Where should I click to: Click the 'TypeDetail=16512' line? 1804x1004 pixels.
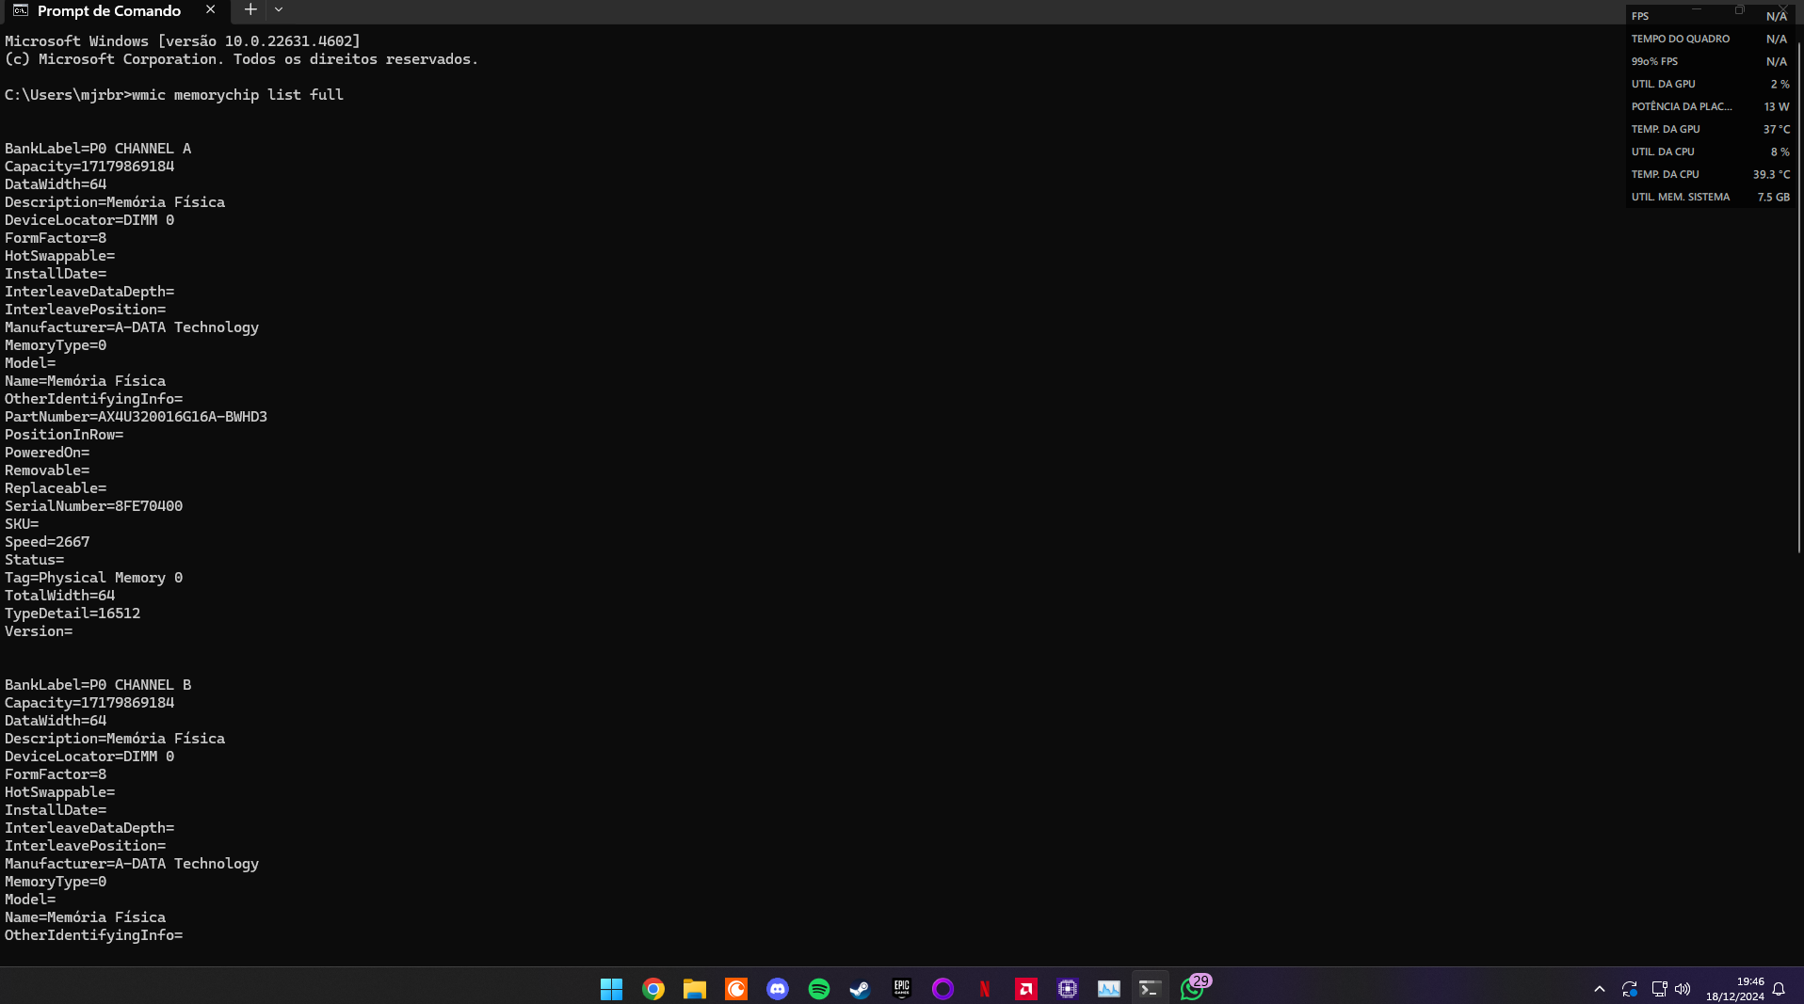[x=72, y=614]
